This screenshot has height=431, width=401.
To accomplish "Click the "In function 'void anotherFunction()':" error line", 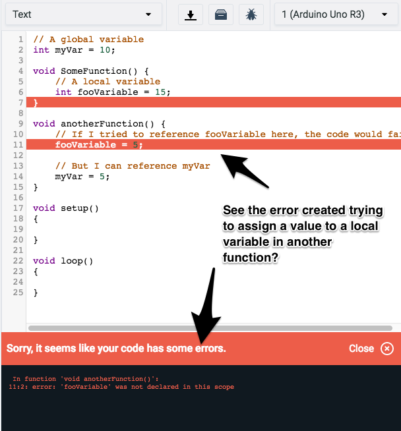I will 86,379.
